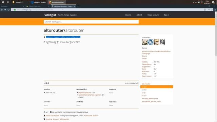Open the Source link
Image resolution: width=217 pixels, height=122 pixels.
click(144, 56)
